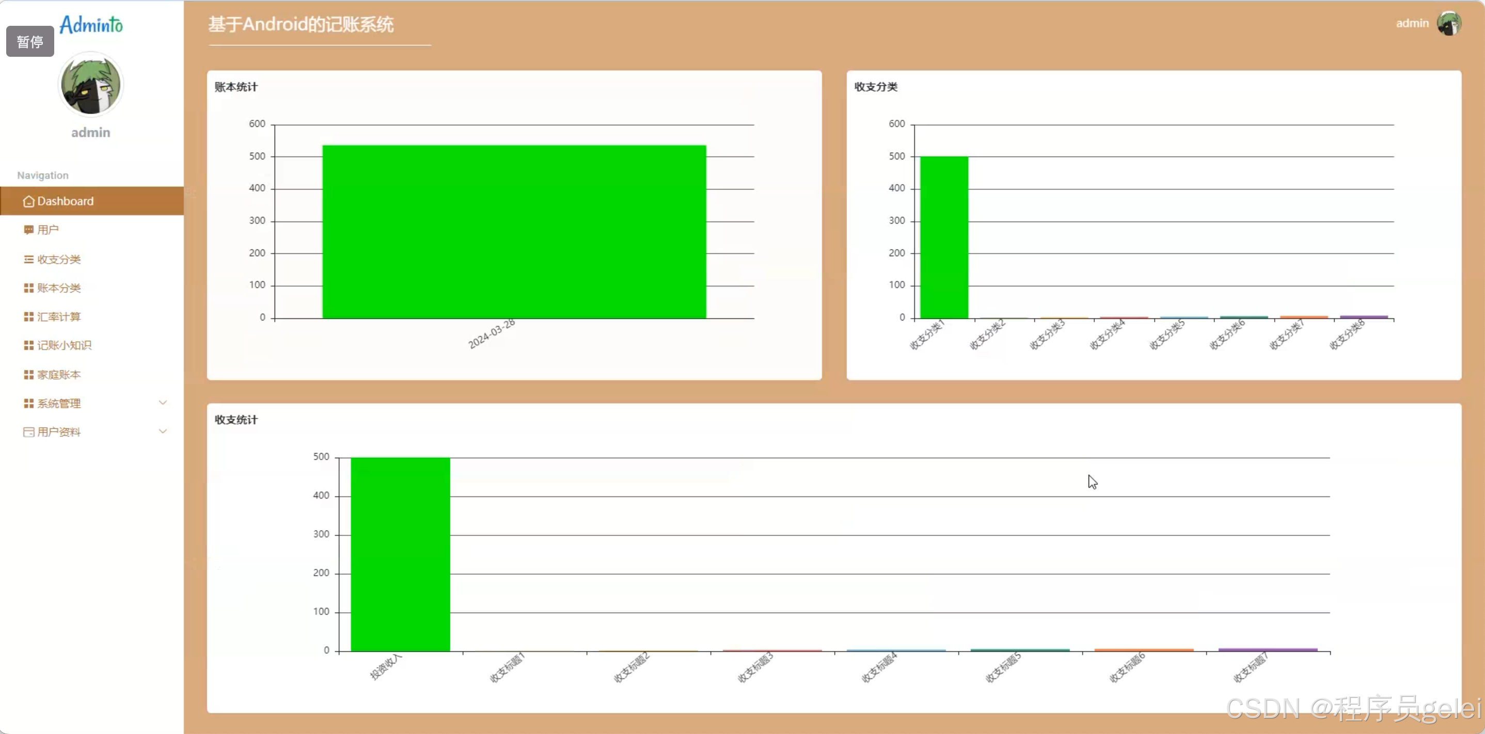This screenshot has width=1485, height=734.
Task: Click the Adminto logo link
Action: coord(91,25)
